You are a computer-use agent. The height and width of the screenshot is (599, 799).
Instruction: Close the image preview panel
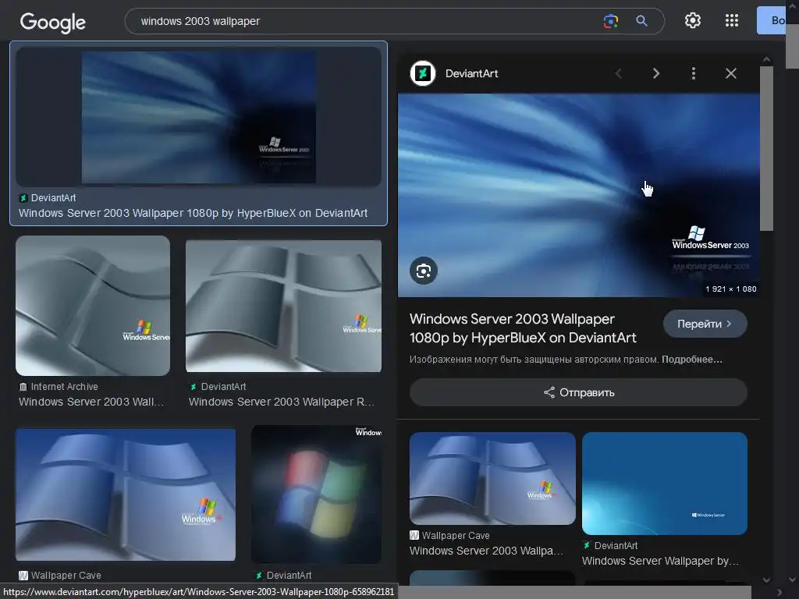click(730, 74)
